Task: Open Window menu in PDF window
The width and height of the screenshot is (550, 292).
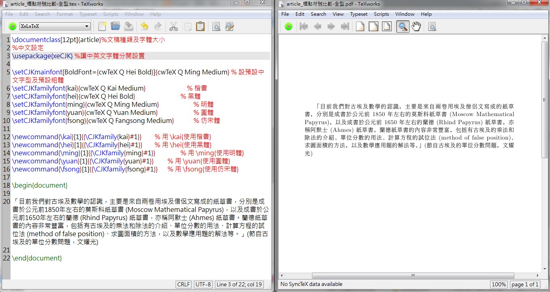Action: coord(405,14)
